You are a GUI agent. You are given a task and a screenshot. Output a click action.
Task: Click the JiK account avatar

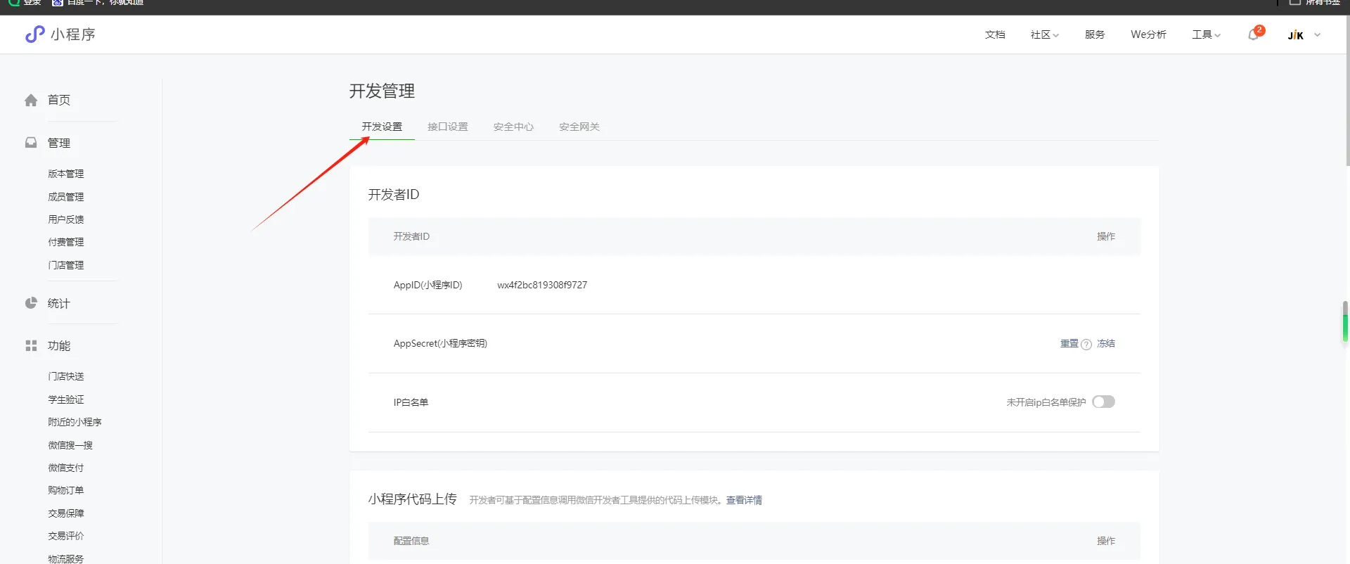click(1296, 34)
